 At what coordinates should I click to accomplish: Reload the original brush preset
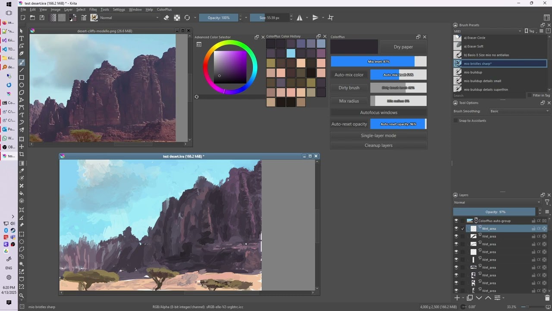tap(187, 18)
